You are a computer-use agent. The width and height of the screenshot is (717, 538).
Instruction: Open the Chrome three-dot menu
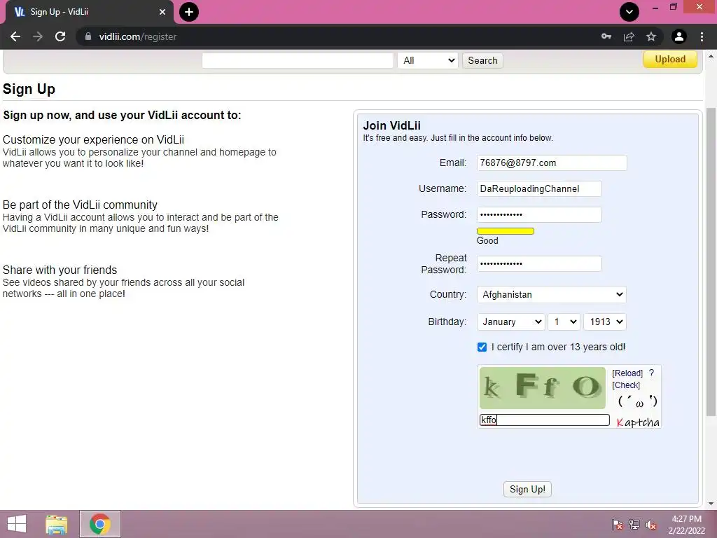coord(702,36)
